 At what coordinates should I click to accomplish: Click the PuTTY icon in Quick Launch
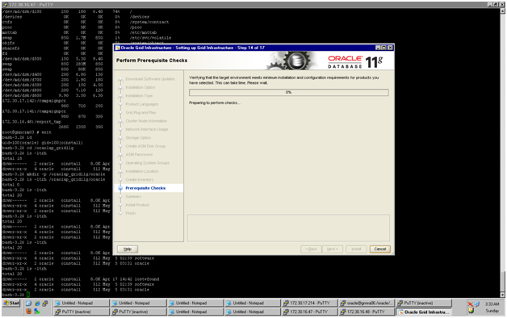point(45,303)
